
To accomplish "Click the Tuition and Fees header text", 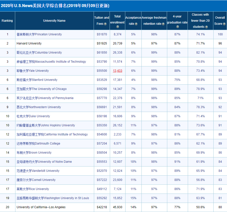I will pos(102,21).
